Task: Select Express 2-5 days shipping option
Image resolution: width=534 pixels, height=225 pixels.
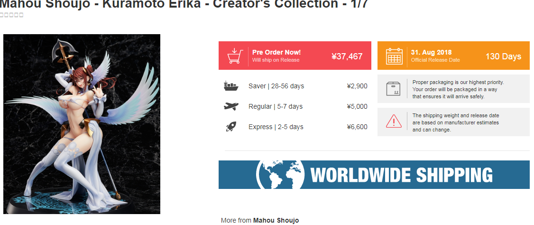Action: 295,127
